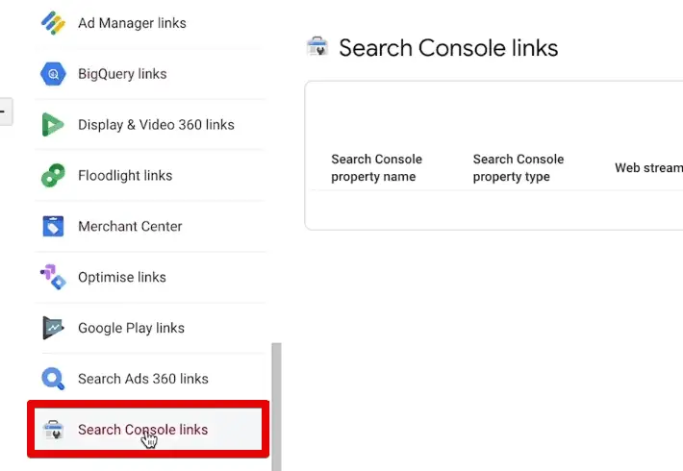
Task: Click the Search Console icon beside page heading
Action: coord(317,46)
